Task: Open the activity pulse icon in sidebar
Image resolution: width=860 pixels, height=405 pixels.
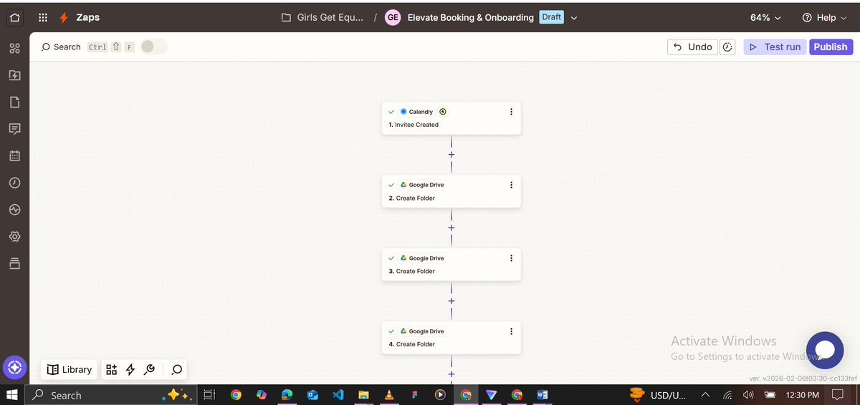Action: click(14, 209)
